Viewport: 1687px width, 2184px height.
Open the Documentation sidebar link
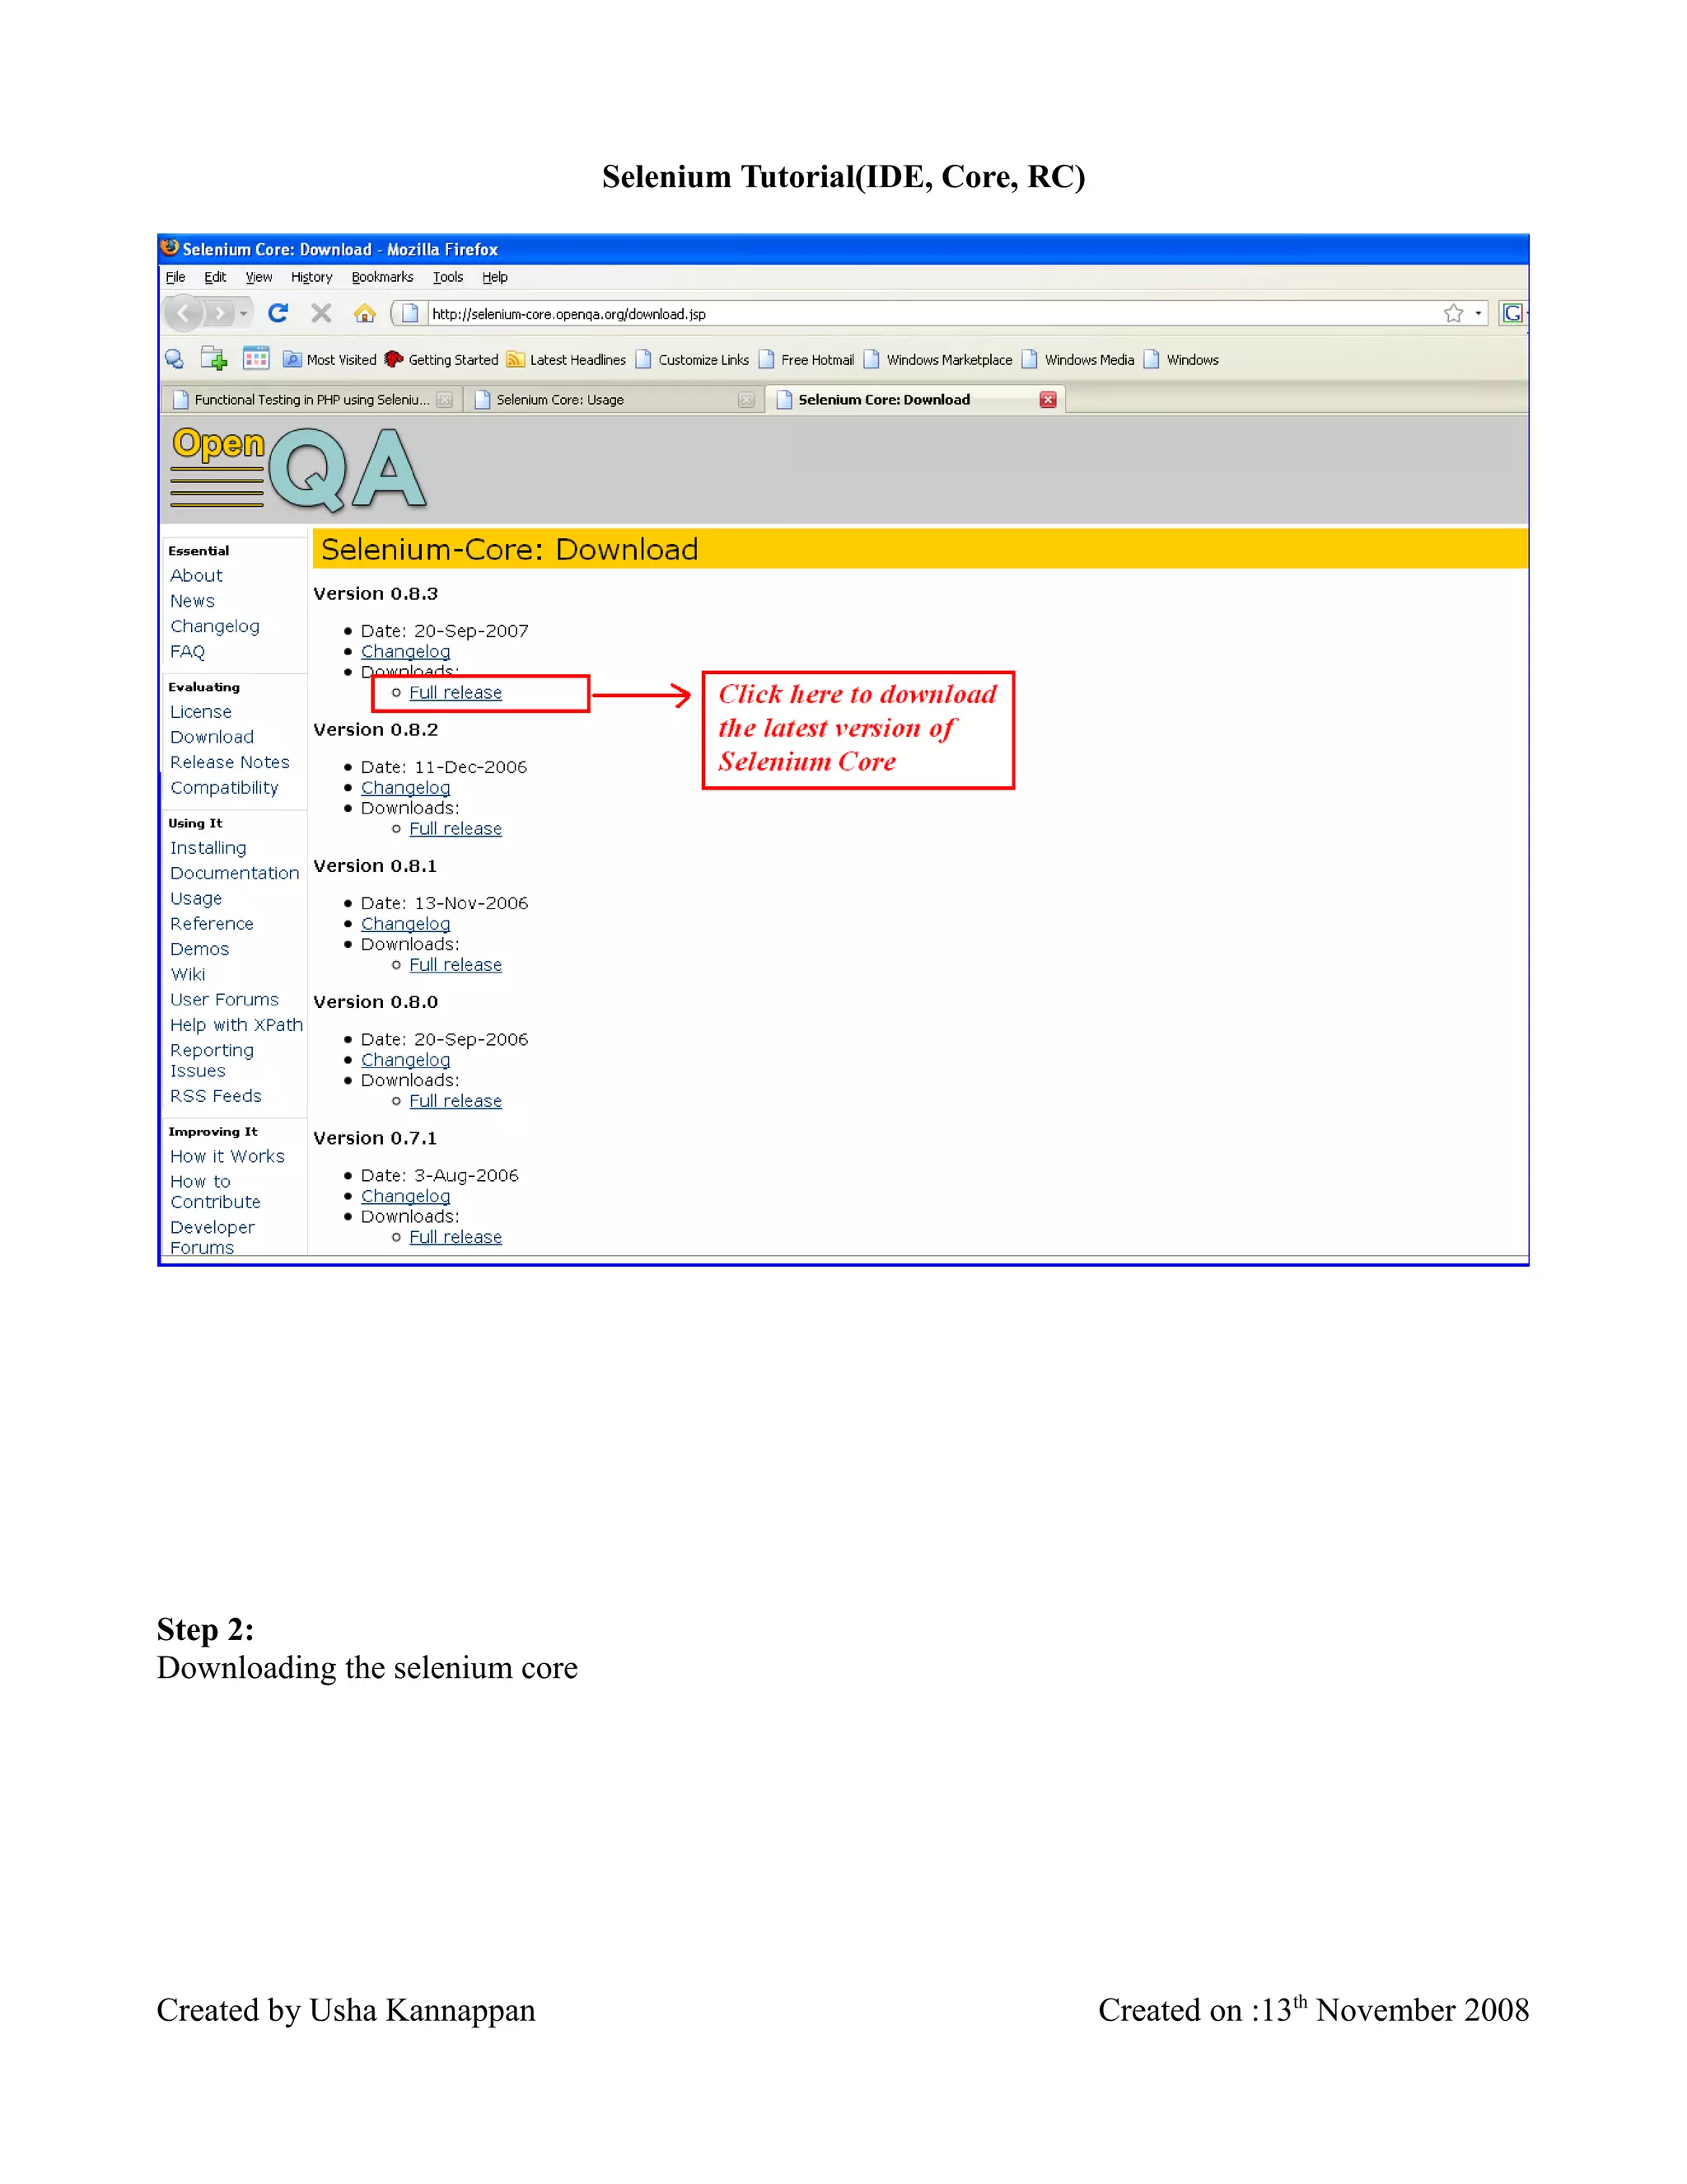(x=234, y=873)
